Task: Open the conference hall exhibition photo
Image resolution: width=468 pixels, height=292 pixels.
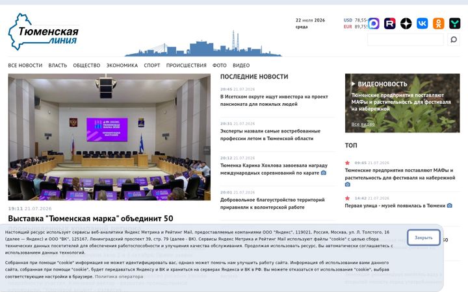Action: 109,137
